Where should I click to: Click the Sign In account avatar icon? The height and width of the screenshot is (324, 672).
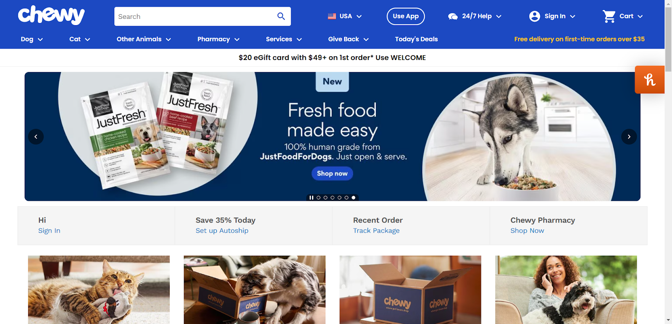(534, 16)
